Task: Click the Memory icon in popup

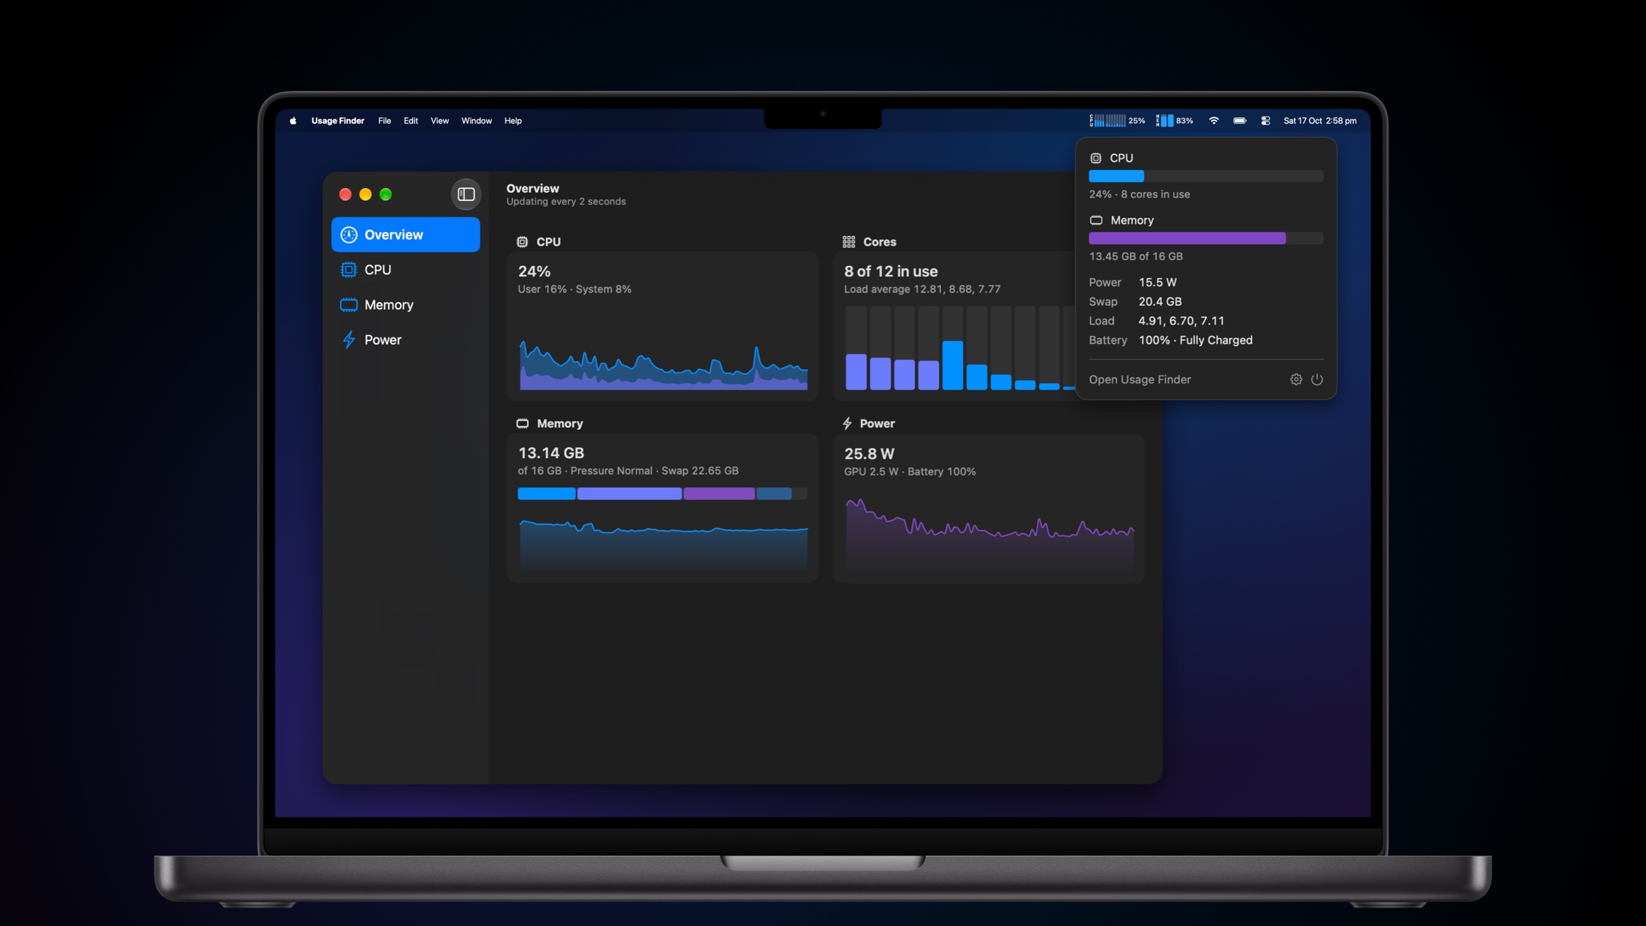Action: (x=1096, y=220)
